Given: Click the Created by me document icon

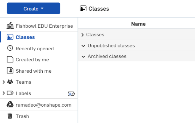Looking at the screenshot, I should point(10,59).
